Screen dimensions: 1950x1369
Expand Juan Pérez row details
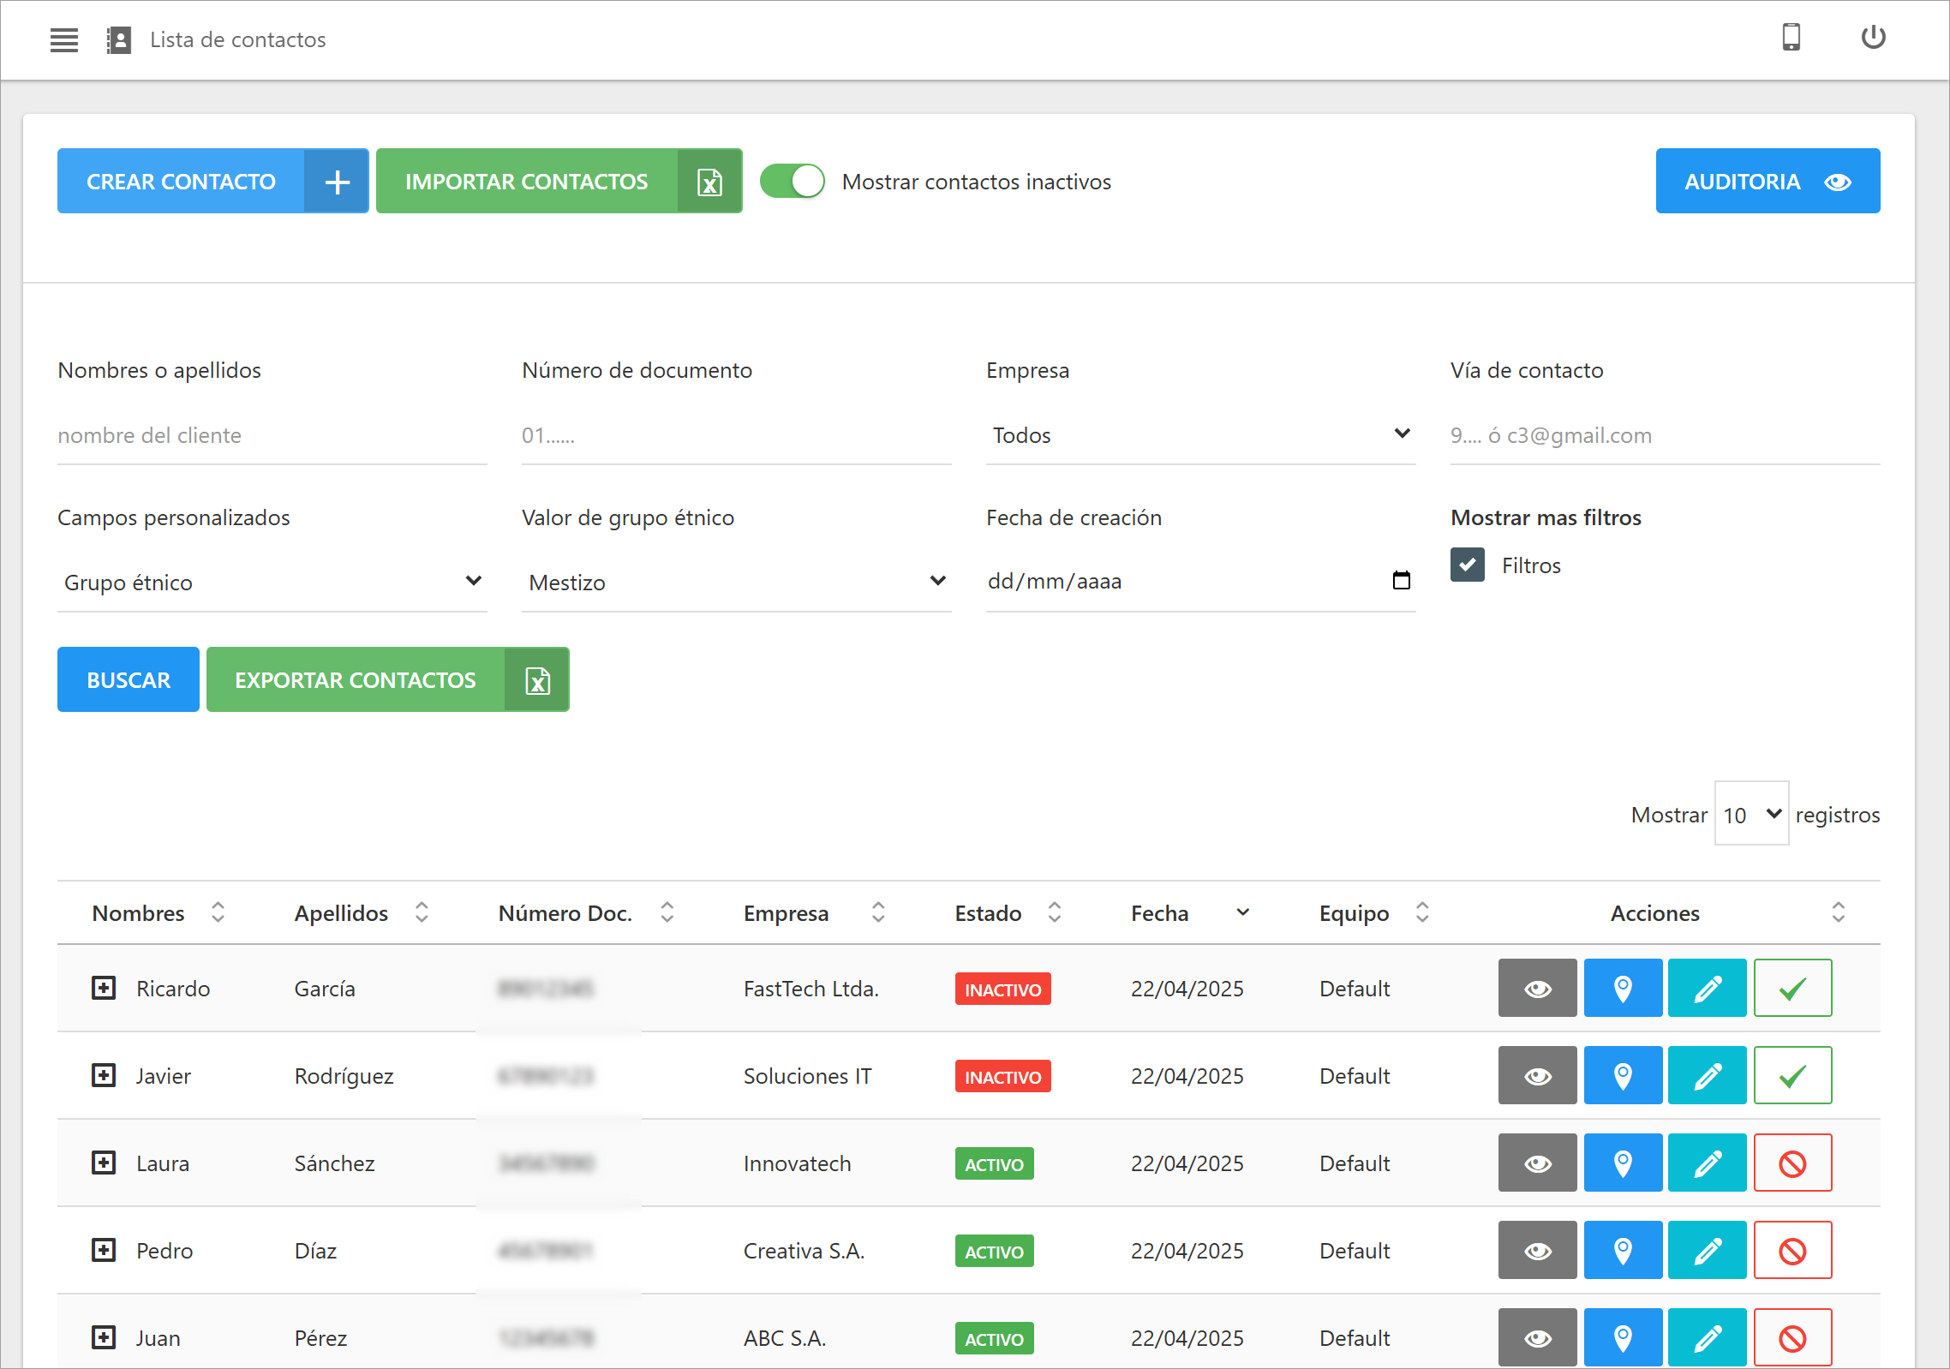pyautogui.click(x=104, y=1337)
